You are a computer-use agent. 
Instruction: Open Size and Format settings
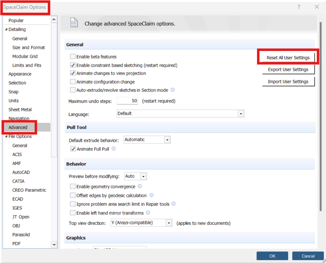[x=28, y=47]
